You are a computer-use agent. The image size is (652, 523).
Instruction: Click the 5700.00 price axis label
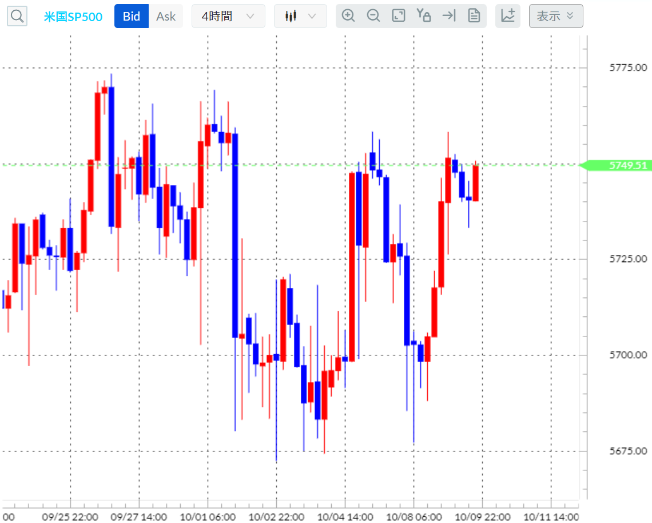click(x=629, y=355)
